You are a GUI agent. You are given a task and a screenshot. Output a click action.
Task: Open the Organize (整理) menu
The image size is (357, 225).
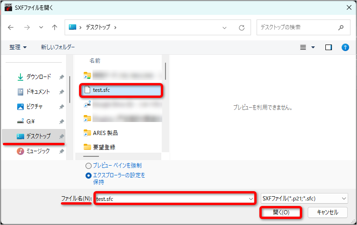(18, 47)
